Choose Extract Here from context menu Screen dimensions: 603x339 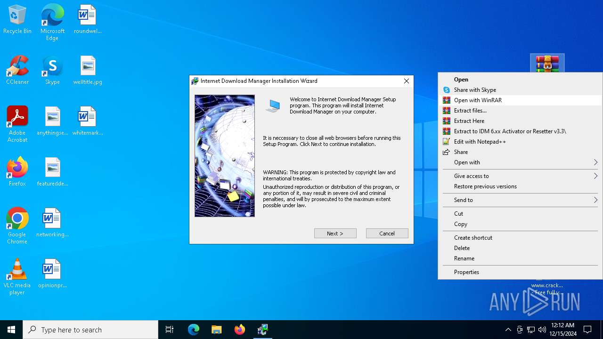[x=520, y=121]
